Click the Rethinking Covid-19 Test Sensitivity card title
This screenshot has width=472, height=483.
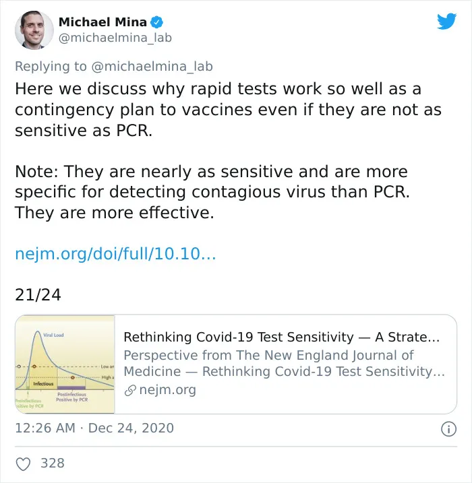click(281, 337)
